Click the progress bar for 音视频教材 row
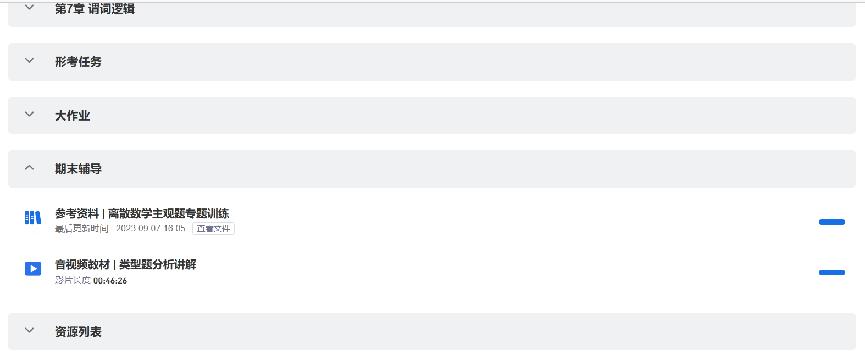 [831, 273]
